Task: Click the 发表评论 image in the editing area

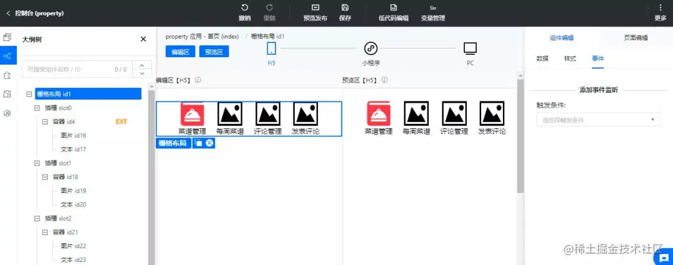Action: [305, 114]
